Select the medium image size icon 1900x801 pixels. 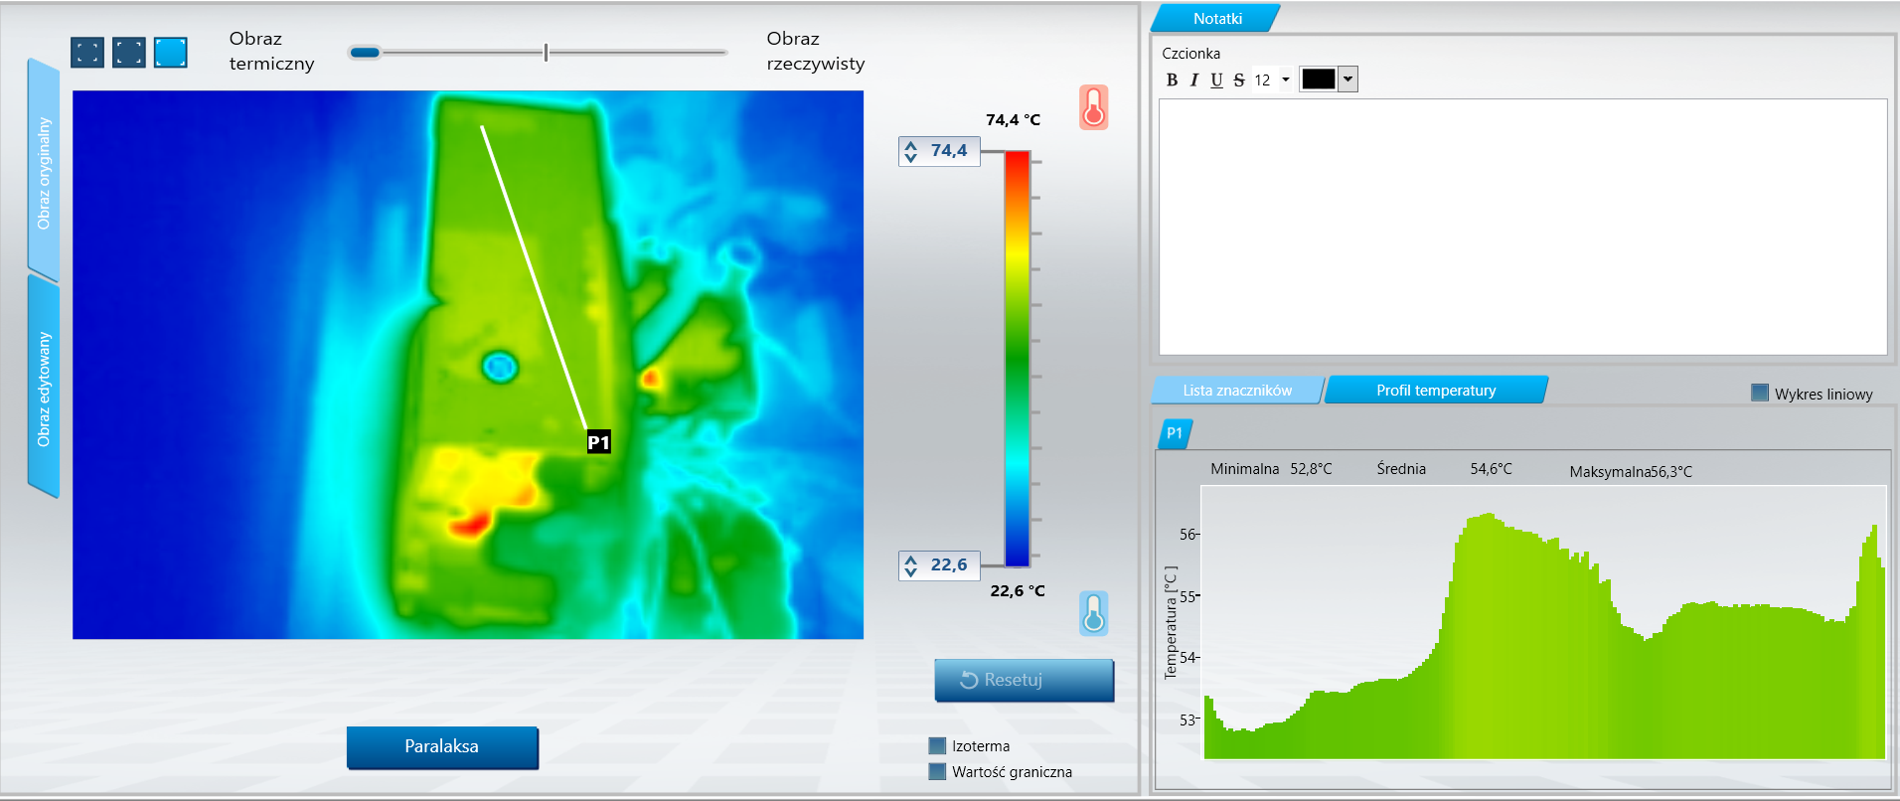point(129,53)
